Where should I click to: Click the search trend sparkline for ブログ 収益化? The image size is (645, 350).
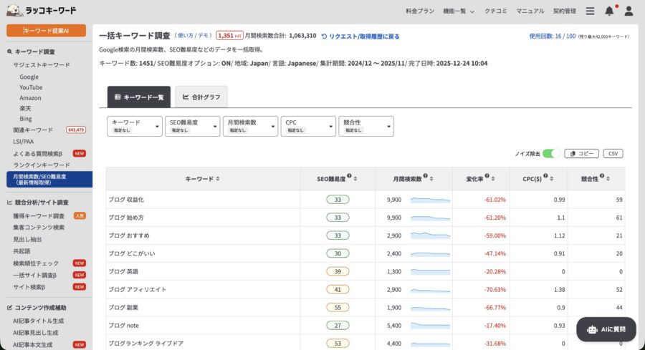click(x=430, y=200)
